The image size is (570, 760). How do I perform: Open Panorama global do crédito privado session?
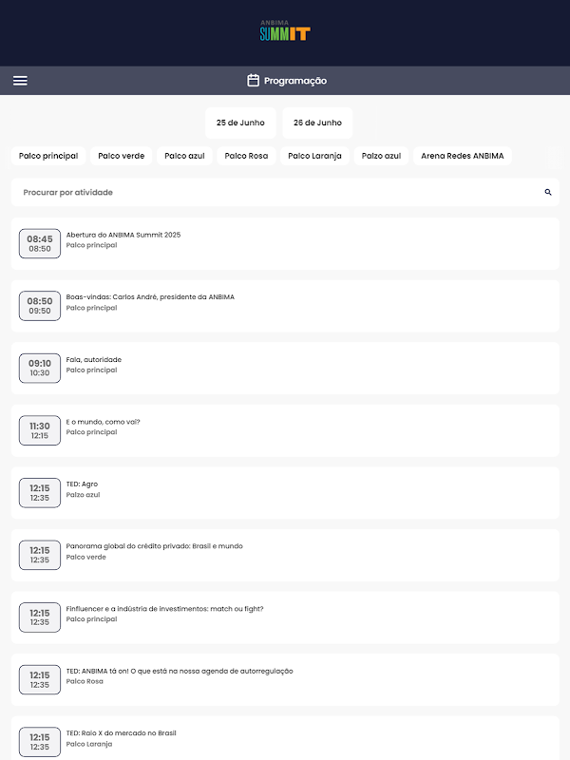[285, 555]
